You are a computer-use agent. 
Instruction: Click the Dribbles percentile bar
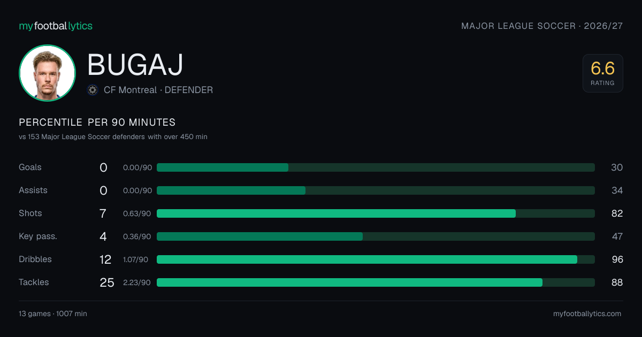click(x=376, y=259)
